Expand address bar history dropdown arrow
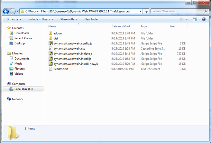211x143 pixels. pos(141,11)
